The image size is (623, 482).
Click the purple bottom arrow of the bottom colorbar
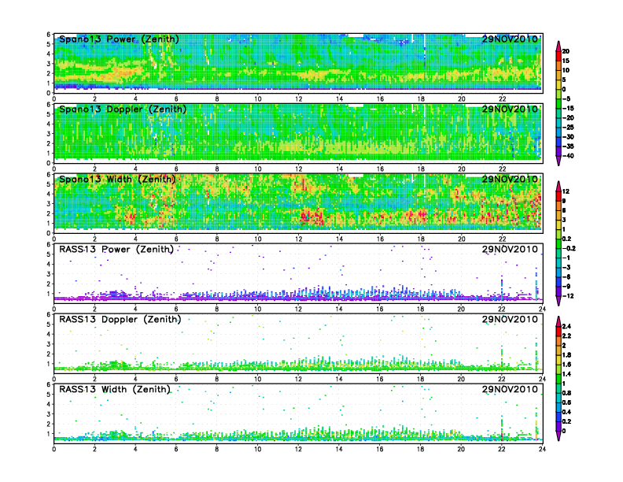558,436
